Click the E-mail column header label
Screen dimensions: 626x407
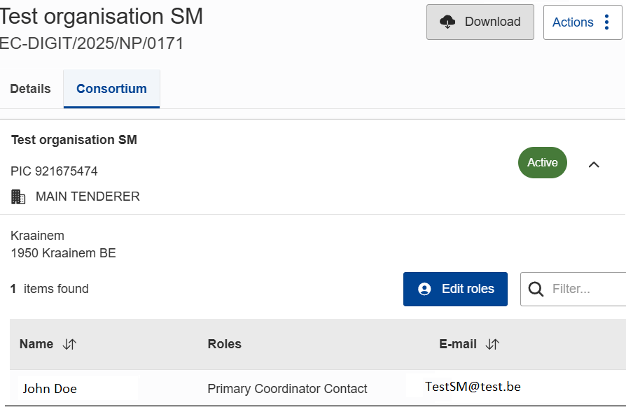pos(458,344)
